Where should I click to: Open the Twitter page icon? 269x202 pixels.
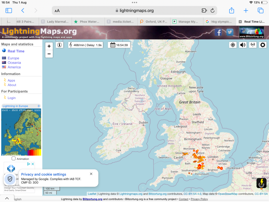pyautogui.click(x=230, y=32)
